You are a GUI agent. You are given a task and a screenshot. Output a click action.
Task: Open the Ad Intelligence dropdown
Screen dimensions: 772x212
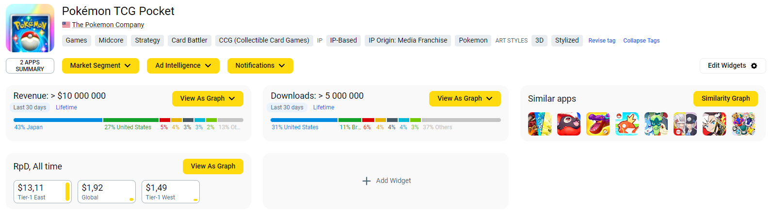point(183,66)
